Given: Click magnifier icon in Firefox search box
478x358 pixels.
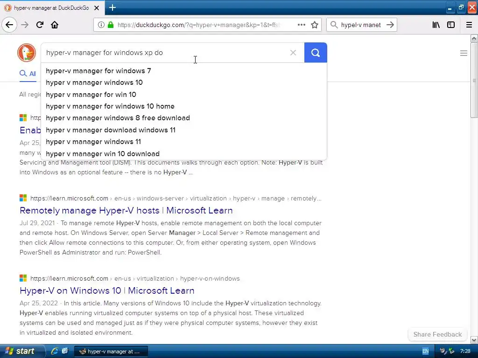Looking at the screenshot, I should coord(334,25).
